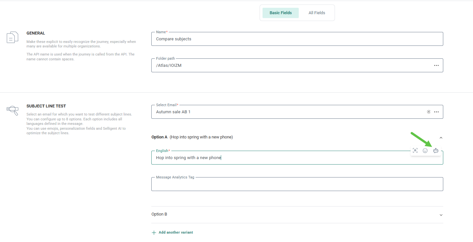Collapse Option A with the up chevron
Screen dimensions: 473x242
(x=441, y=138)
